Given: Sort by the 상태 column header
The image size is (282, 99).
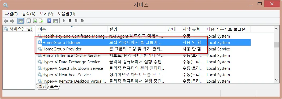Looking at the screenshot, I should pyautogui.click(x=173, y=29).
